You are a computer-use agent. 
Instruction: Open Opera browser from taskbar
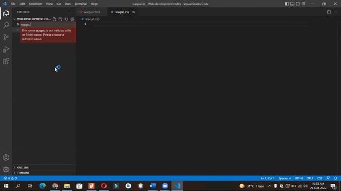pyautogui.click(x=104, y=186)
